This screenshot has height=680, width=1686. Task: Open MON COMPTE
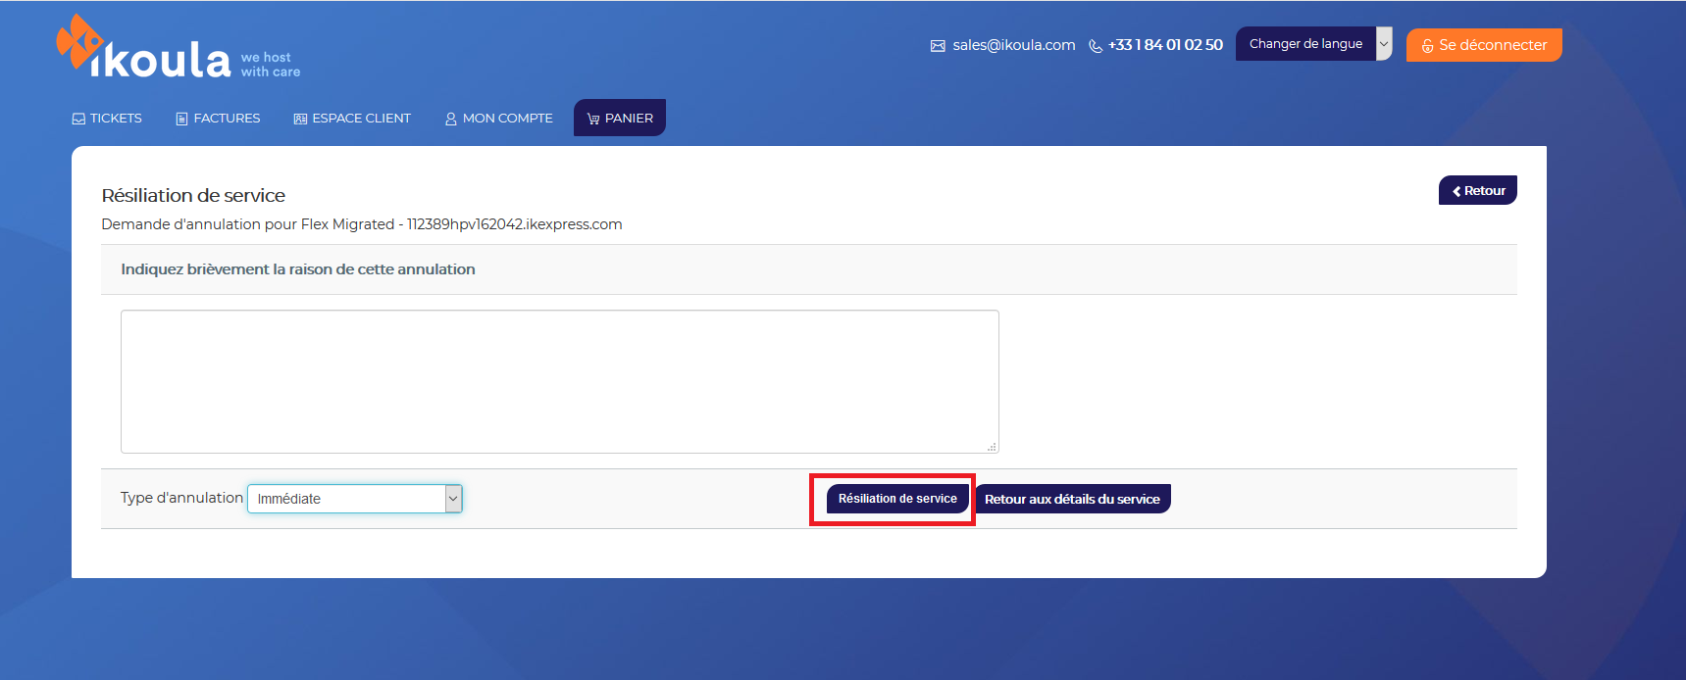click(499, 119)
